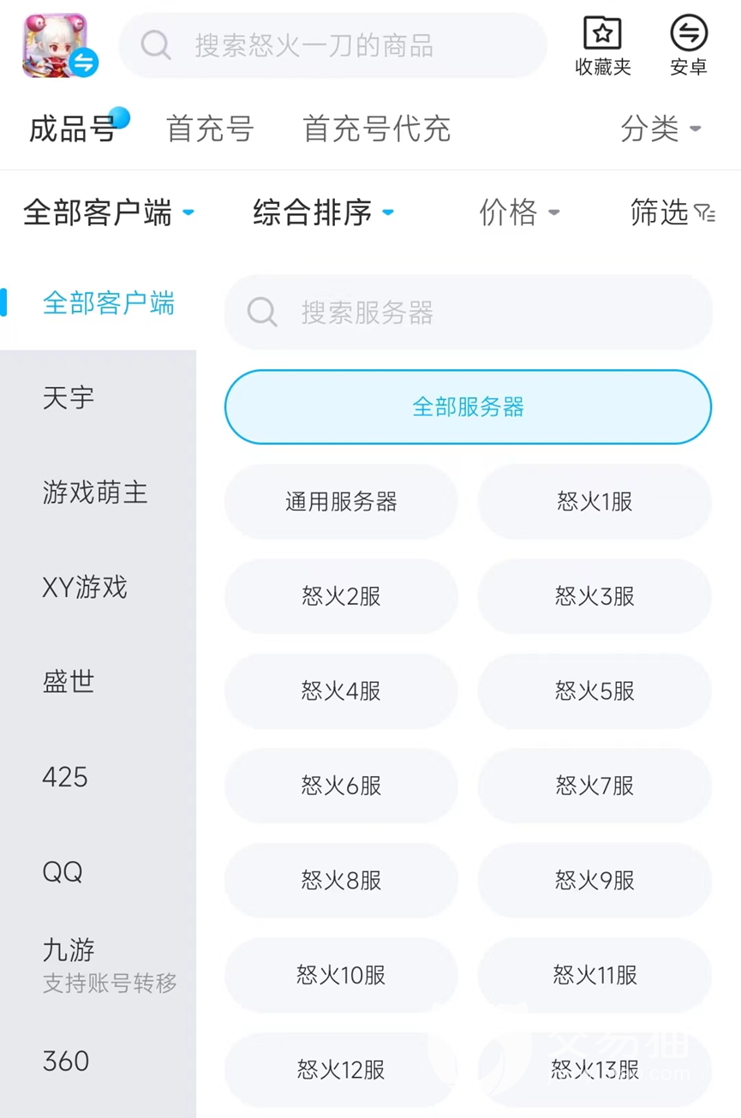
Task: Click the 筛选 filter funnel icon
Action: (704, 212)
